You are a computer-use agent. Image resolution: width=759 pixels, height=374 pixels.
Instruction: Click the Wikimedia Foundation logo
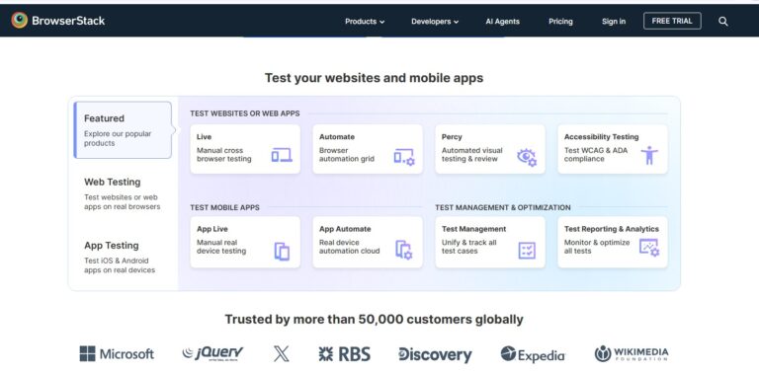point(632,353)
